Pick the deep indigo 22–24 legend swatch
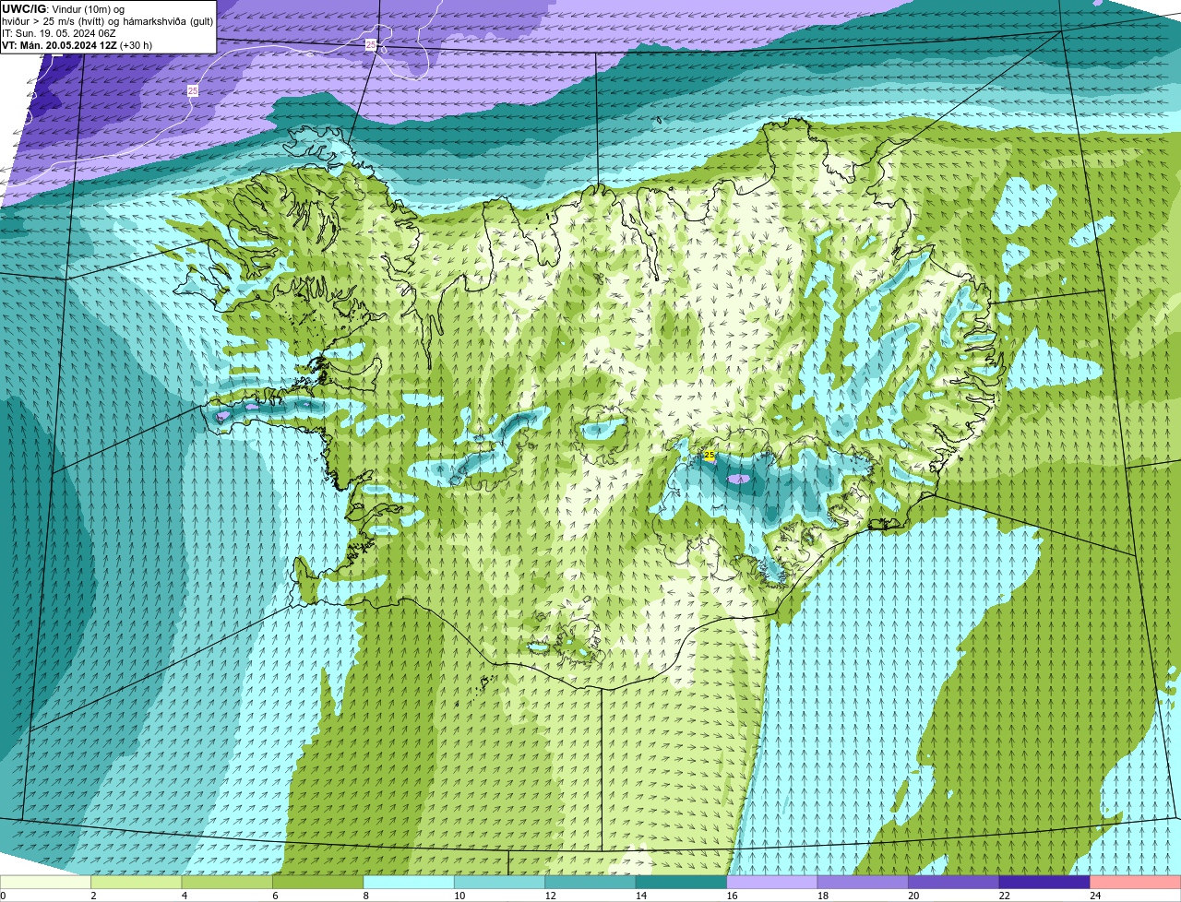The height and width of the screenshot is (902, 1181). point(1044,882)
